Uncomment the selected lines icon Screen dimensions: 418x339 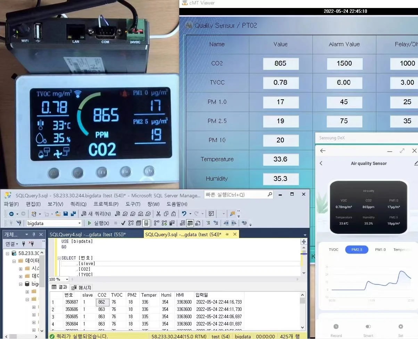click(x=216, y=223)
